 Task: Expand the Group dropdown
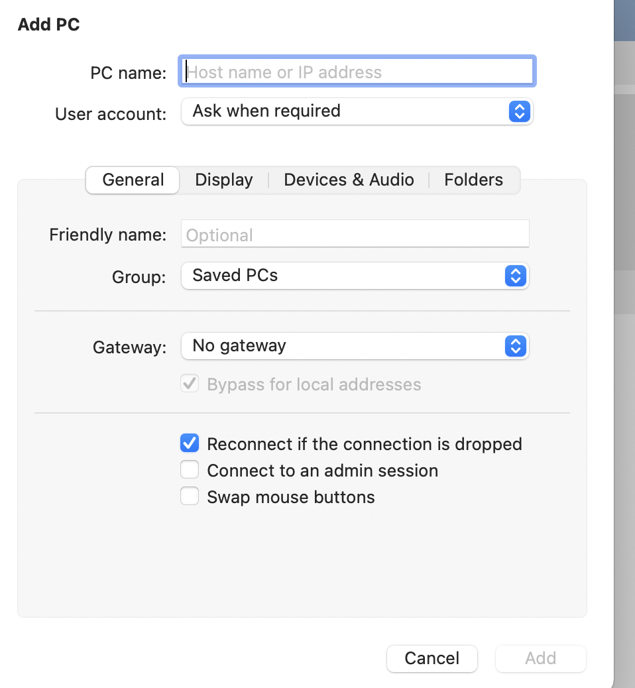354,276
